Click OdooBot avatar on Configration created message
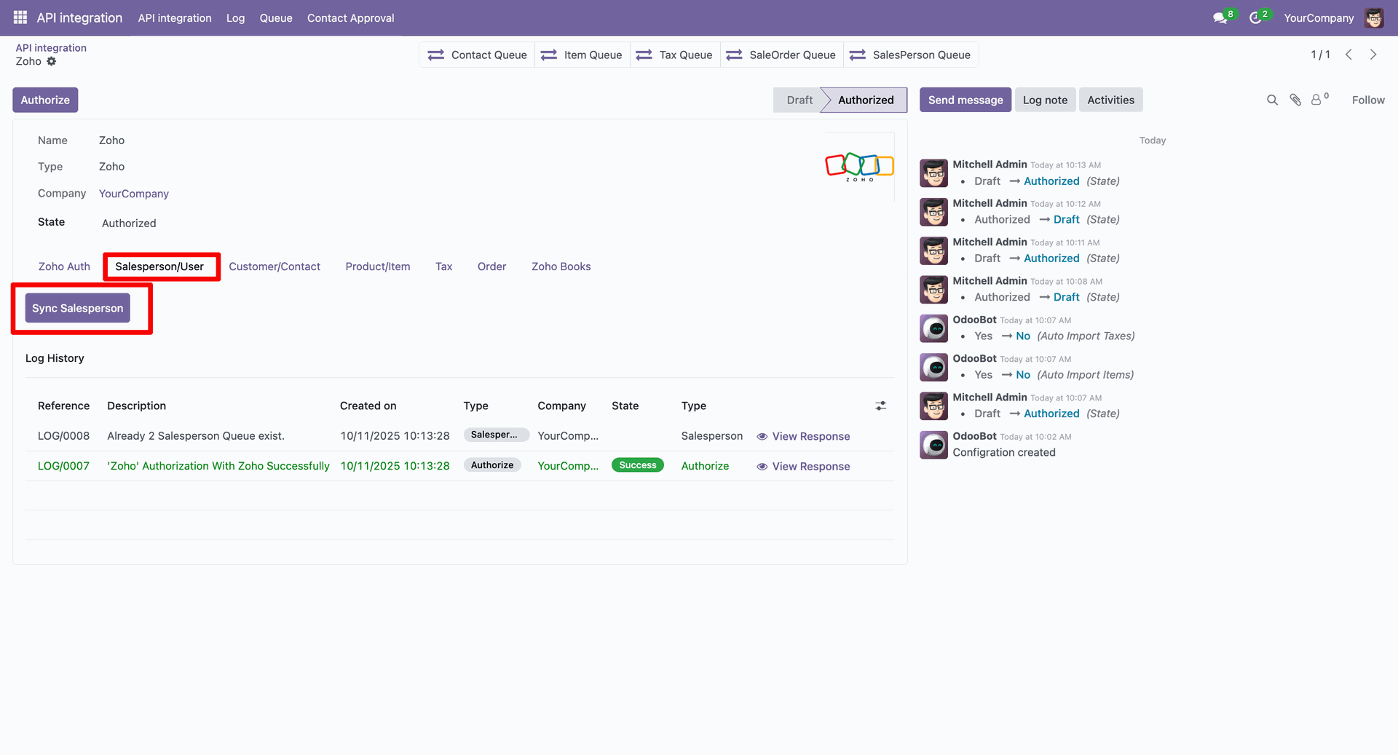 click(933, 445)
